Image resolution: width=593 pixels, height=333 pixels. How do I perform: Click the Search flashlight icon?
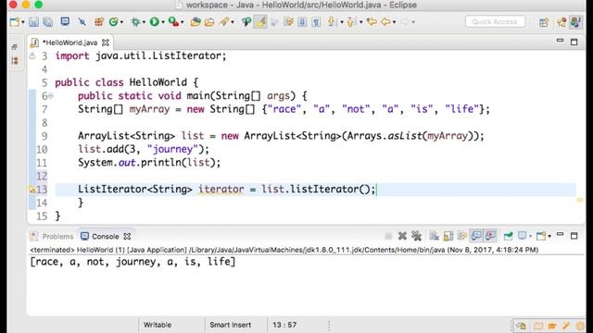click(x=224, y=22)
